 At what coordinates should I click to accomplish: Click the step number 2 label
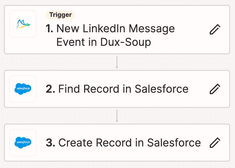pos(50,89)
